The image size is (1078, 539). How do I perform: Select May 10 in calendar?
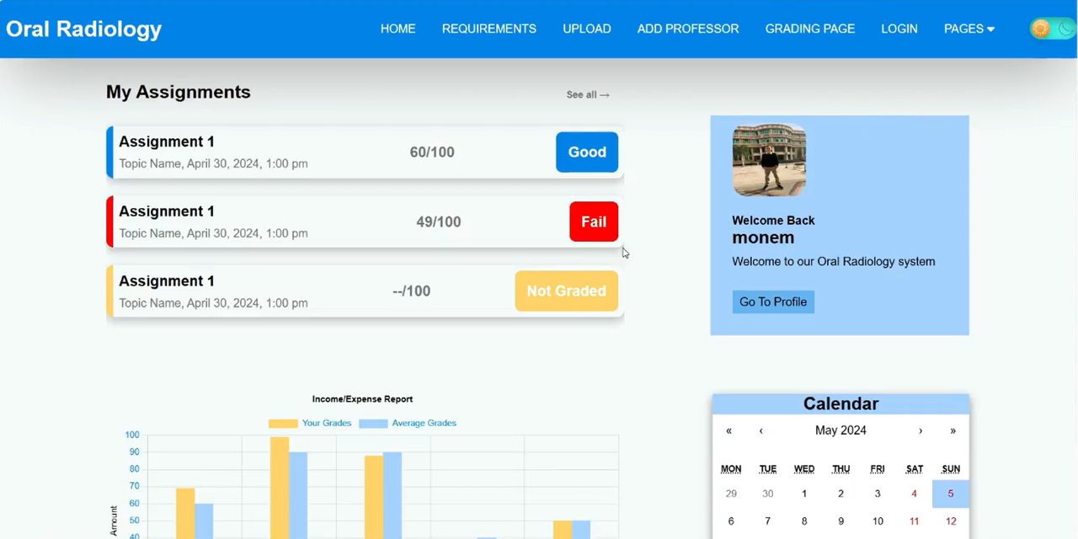pyautogui.click(x=878, y=521)
